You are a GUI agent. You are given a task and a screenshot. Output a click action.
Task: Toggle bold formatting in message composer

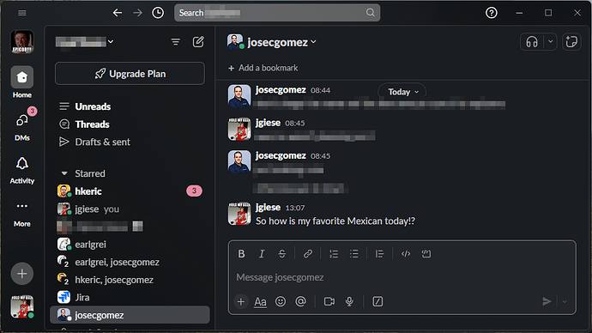241,254
